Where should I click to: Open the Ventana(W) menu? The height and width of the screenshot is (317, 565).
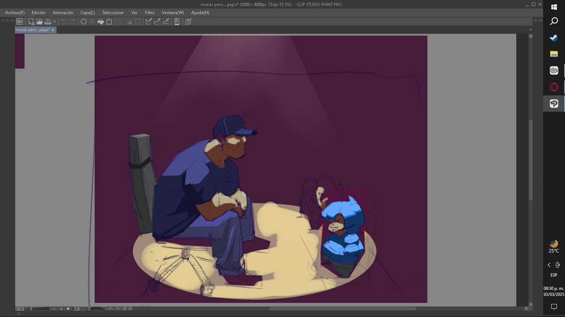pos(173,12)
